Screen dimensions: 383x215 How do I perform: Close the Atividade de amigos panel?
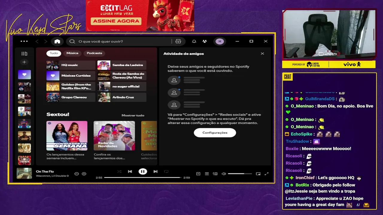pos(262,54)
